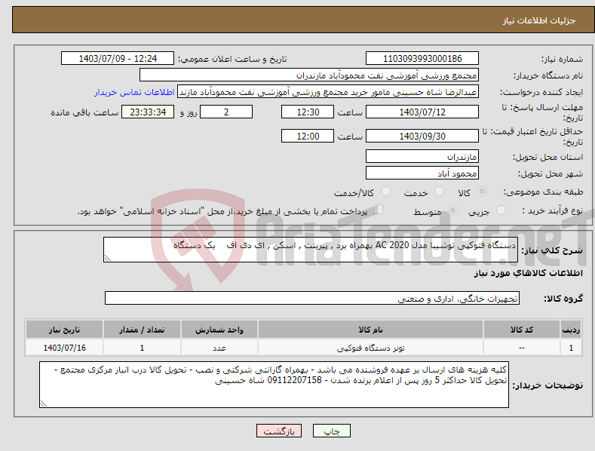This screenshot has width=595, height=451.
Task: Click the تاریخ نیاز column header
Action: [x=65, y=330]
